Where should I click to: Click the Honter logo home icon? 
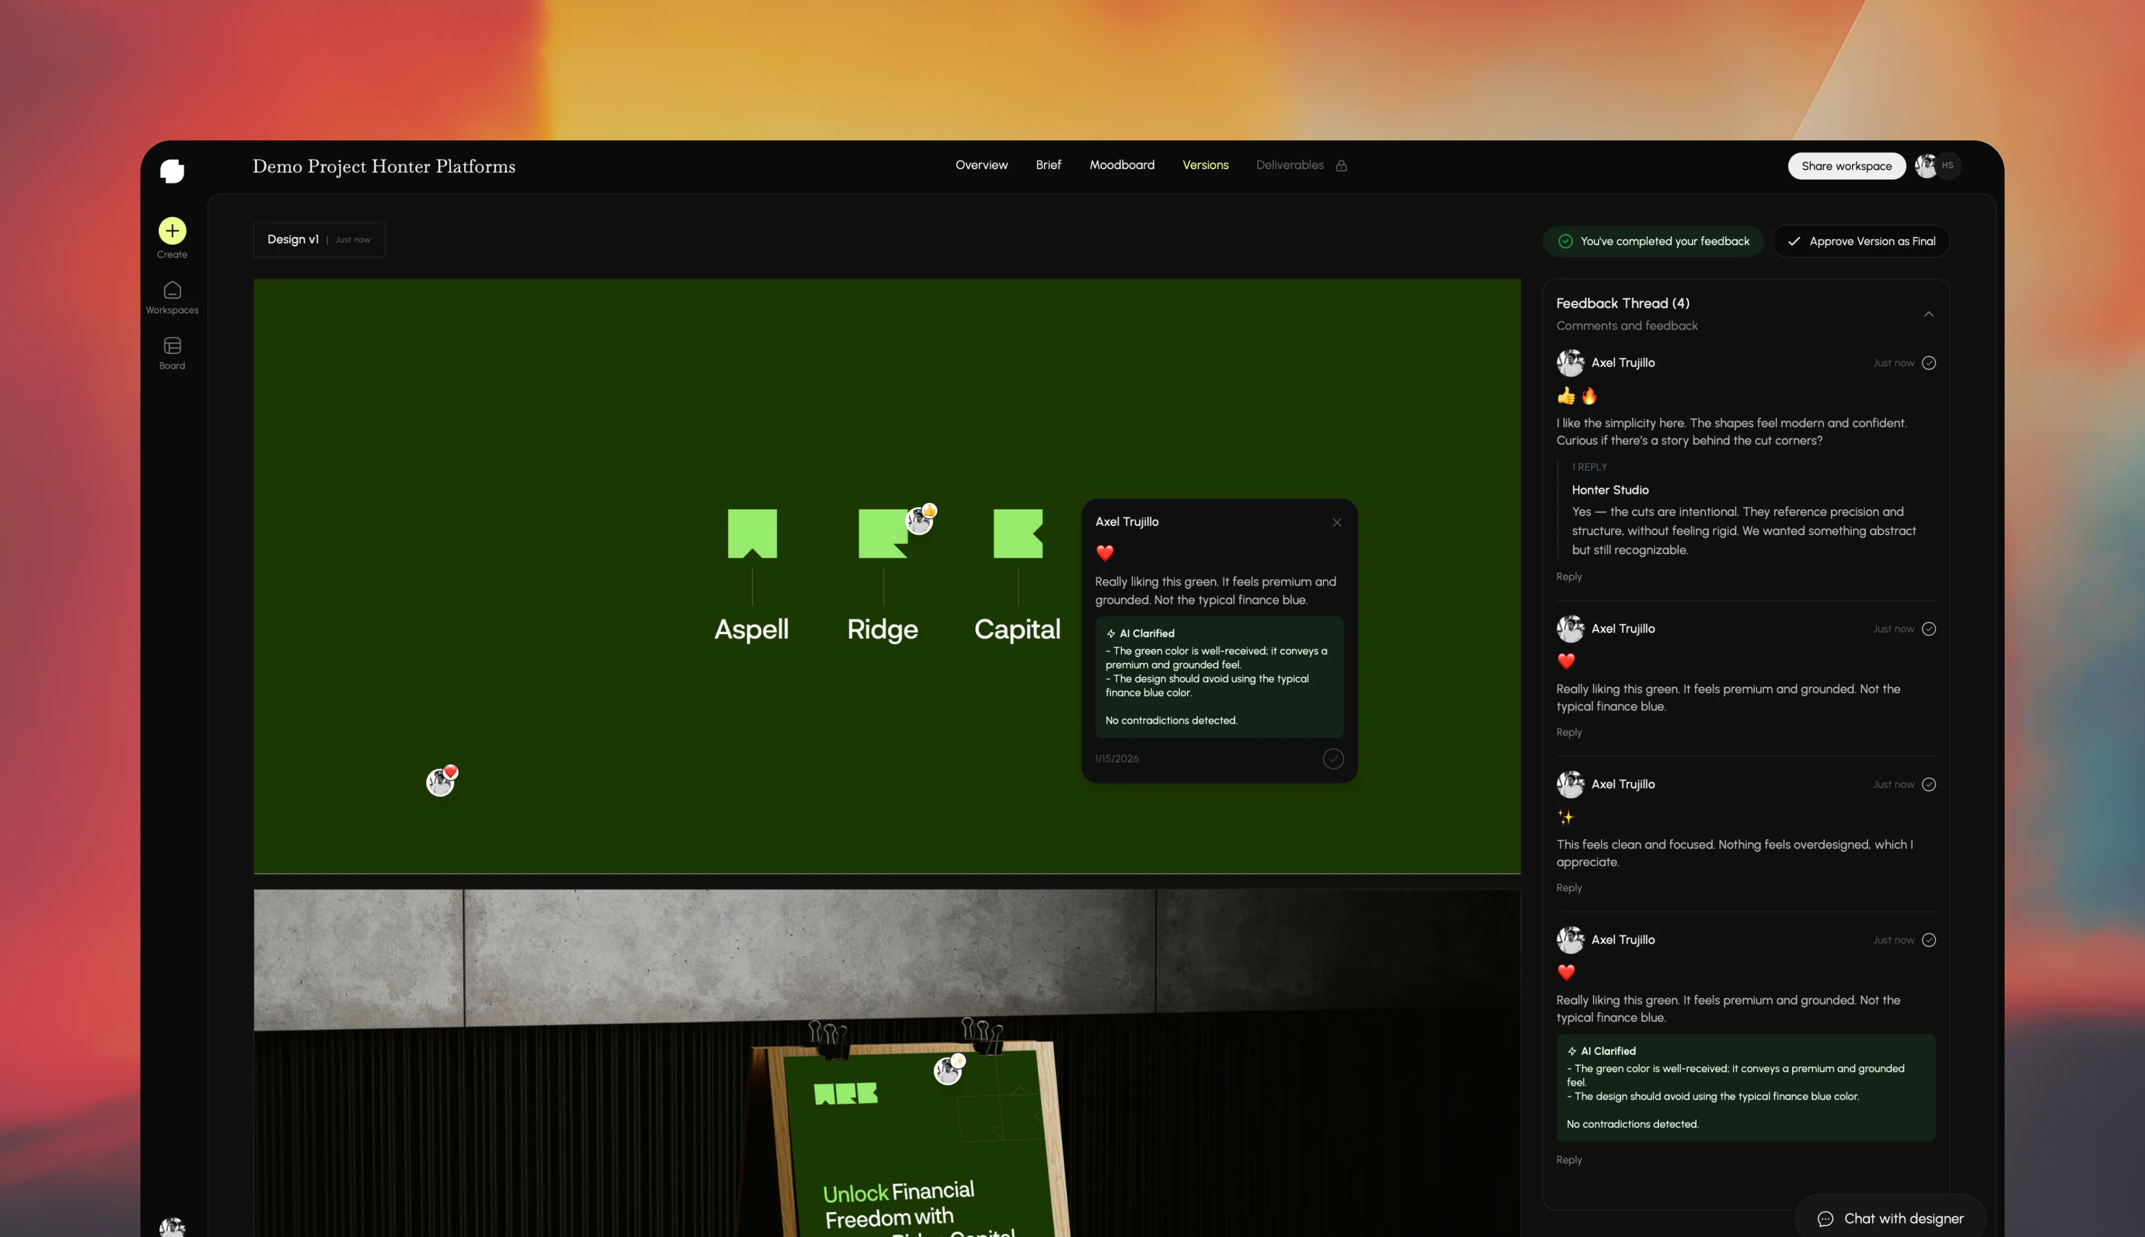[172, 171]
